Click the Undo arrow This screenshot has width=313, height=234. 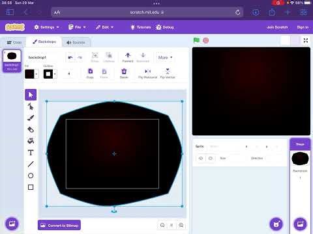(70, 57)
